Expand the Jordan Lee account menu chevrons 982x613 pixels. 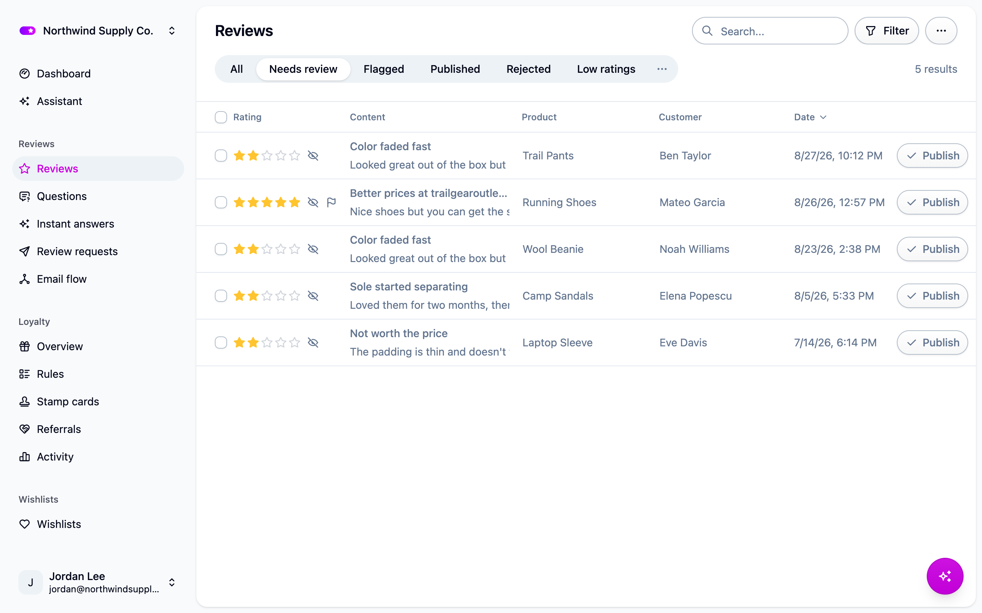point(171,582)
